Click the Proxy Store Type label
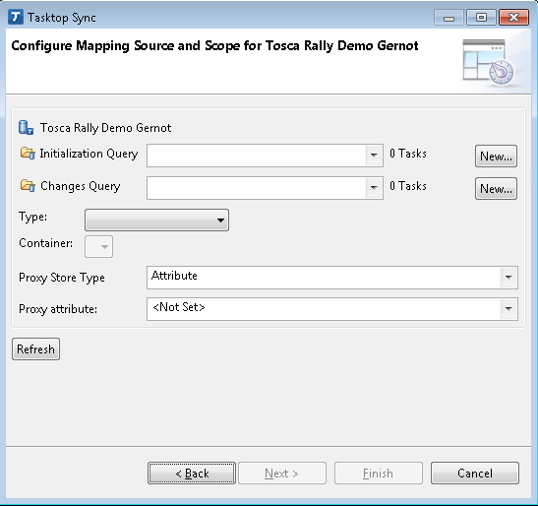 click(x=62, y=278)
